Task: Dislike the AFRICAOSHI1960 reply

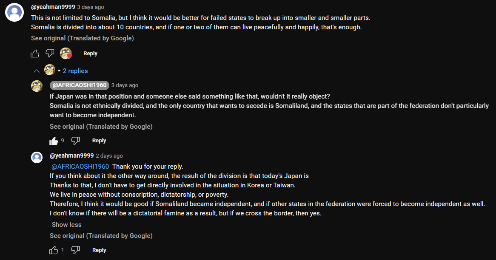Action: pyautogui.click(x=75, y=141)
